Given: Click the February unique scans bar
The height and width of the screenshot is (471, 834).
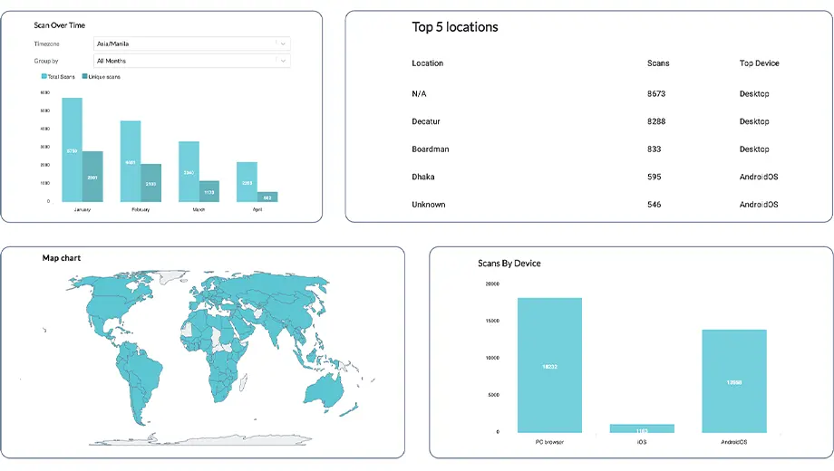Looking at the screenshot, I should [151, 183].
